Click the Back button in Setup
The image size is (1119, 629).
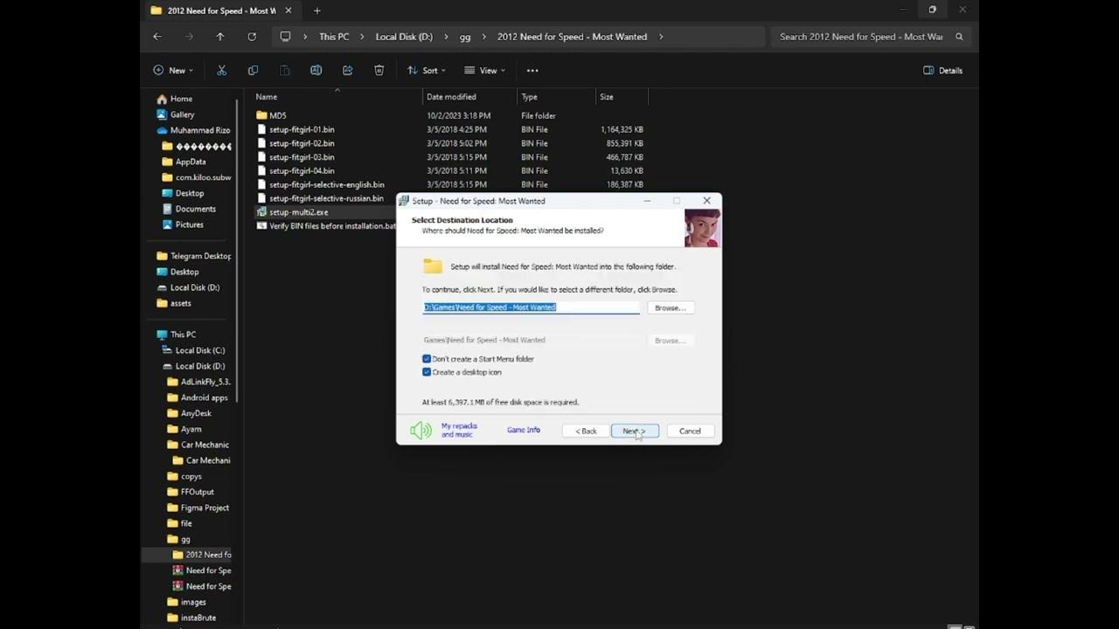[x=586, y=431]
